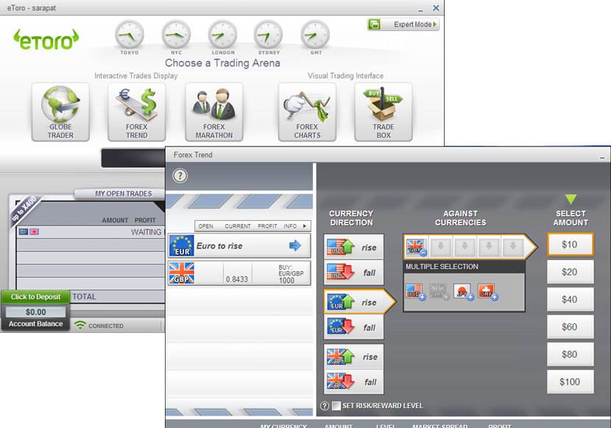
Task: Click the Info column header
Action: [290, 226]
